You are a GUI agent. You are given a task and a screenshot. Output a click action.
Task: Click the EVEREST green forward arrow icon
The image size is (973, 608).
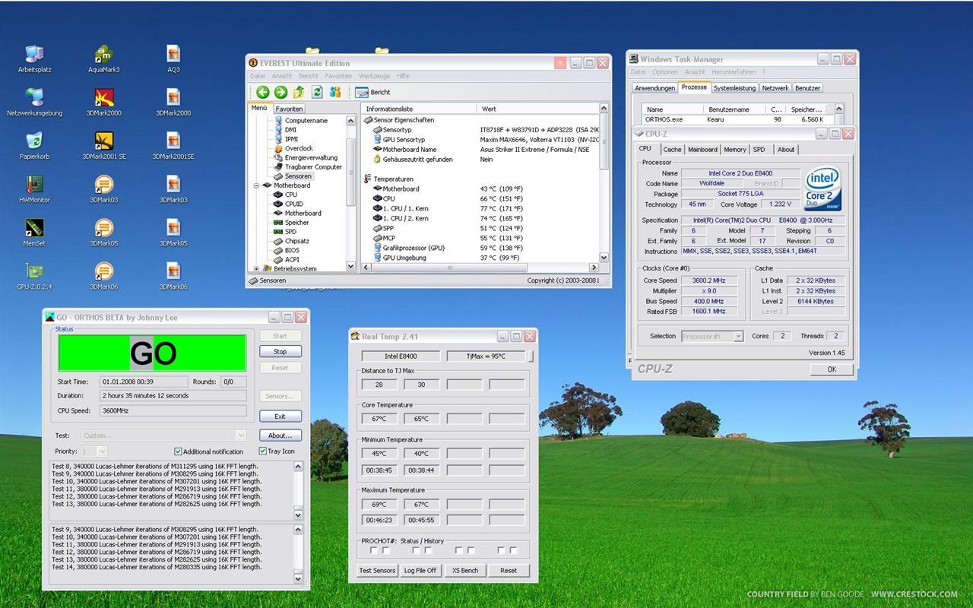tap(280, 92)
